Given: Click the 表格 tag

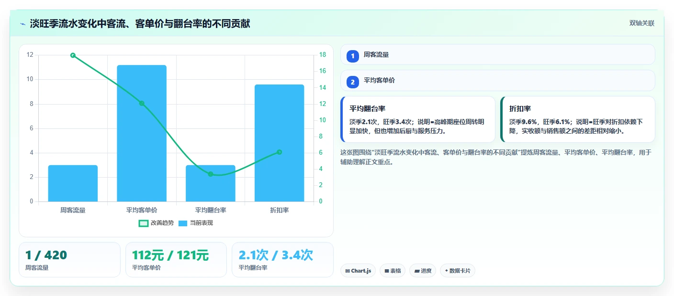Looking at the screenshot, I should [393, 271].
